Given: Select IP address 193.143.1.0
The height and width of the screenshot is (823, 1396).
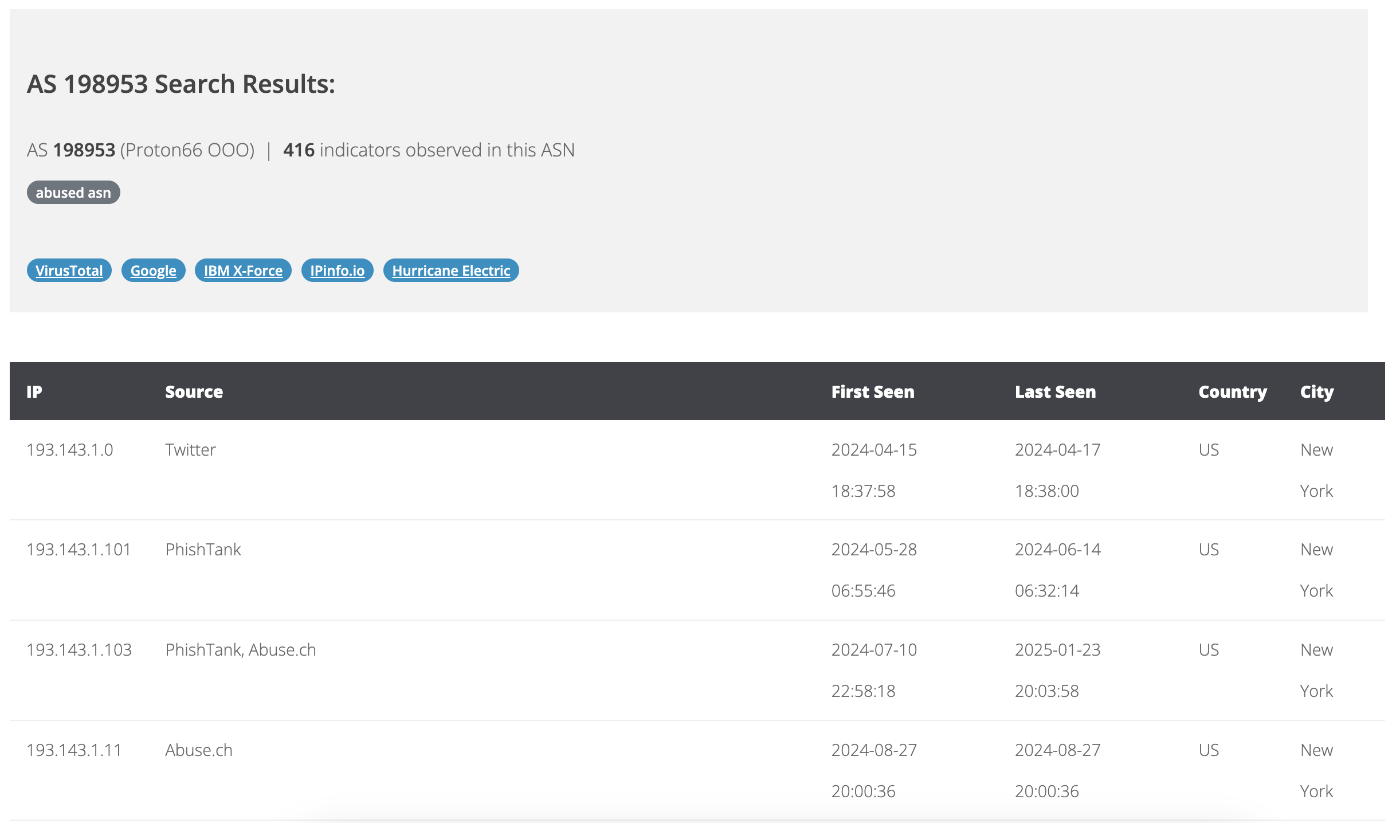Looking at the screenshot, I should (70, 450).
